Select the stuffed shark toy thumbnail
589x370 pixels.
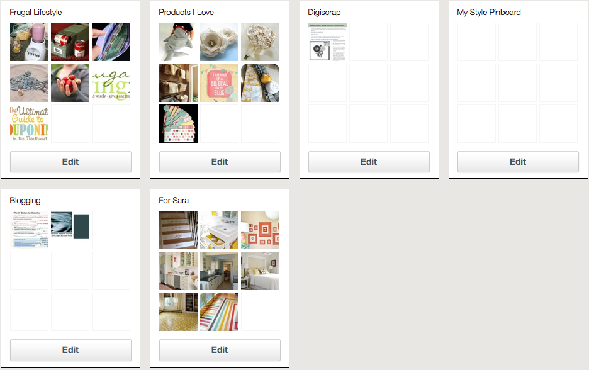pos(179,42)
